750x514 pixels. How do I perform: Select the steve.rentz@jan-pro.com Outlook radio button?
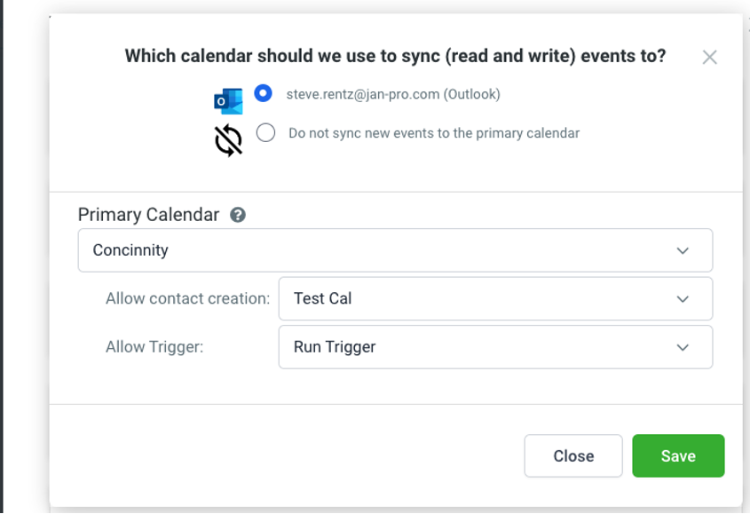(263, 93)
